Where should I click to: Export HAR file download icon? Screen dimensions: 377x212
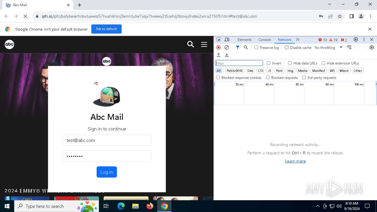227,55
